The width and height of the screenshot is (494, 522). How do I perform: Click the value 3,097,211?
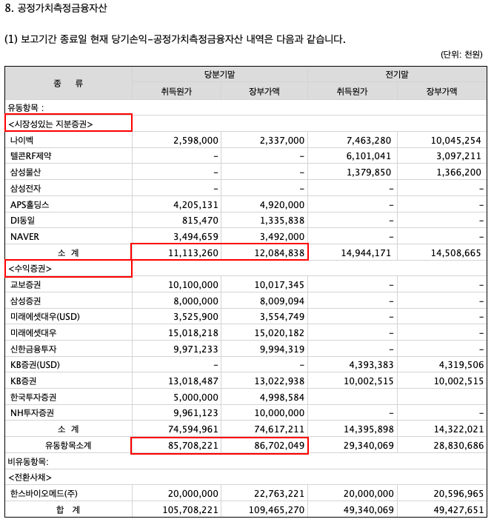458,156
